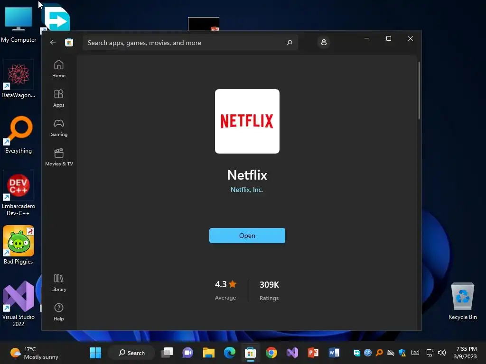Click the Netflix app logo tile
The image size is (486, 364).
(x=247, y=121)
